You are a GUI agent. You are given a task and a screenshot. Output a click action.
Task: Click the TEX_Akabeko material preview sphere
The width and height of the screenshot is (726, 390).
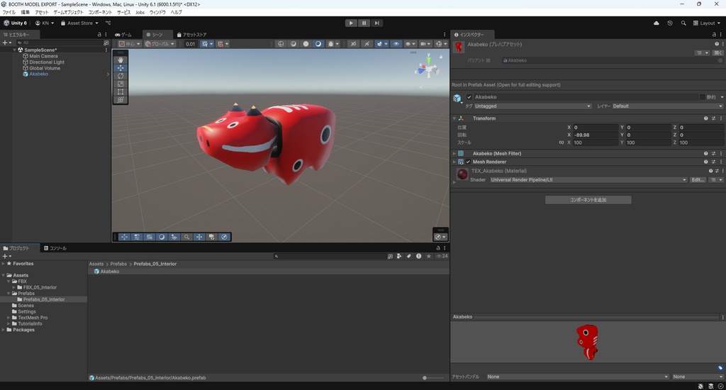(462, 174)
